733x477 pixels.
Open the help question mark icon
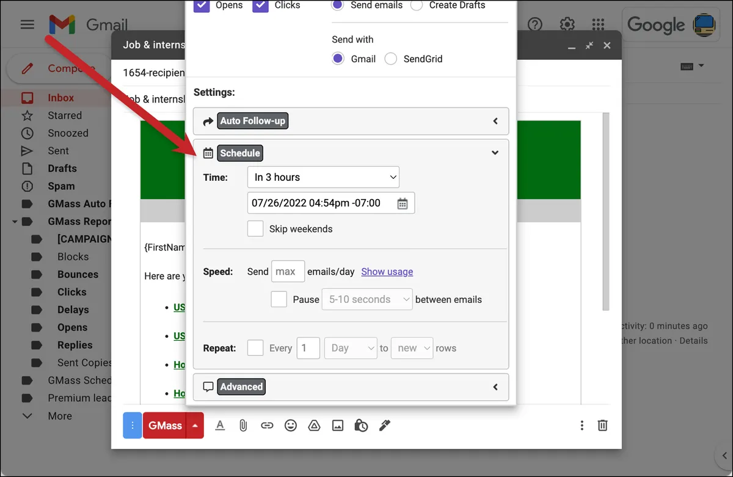click(x=535, y=24)
